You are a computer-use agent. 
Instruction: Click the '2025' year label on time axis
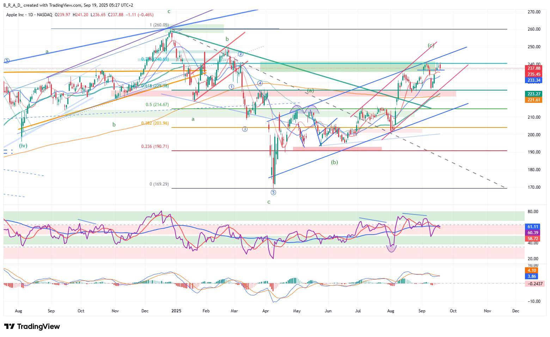(176, 311)
